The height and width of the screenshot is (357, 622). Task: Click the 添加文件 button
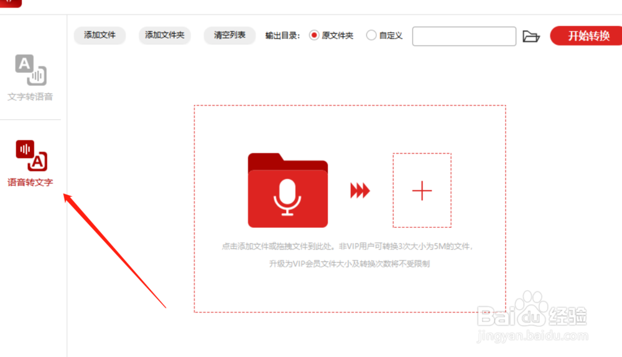(x=100, y=35)
